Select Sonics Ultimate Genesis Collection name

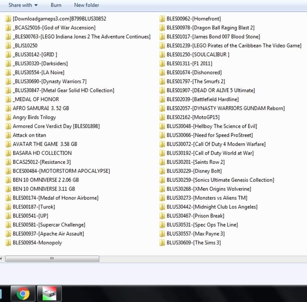pyautogui.click(x=220, y=180)
